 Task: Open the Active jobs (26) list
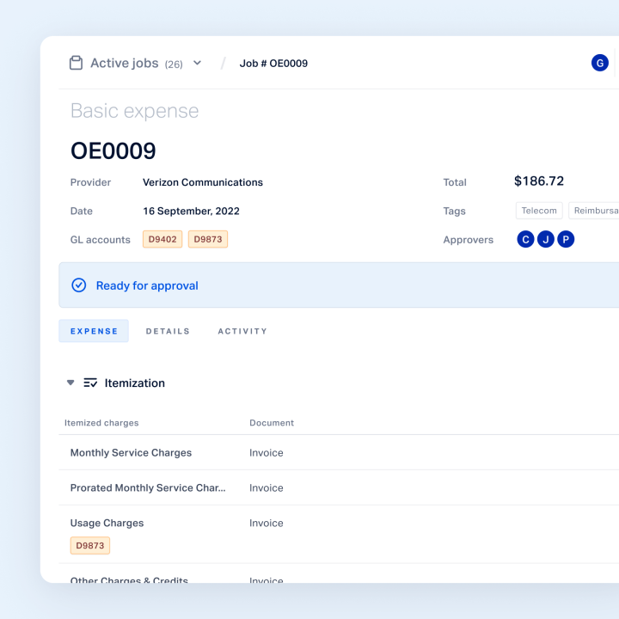coord(136,63)
